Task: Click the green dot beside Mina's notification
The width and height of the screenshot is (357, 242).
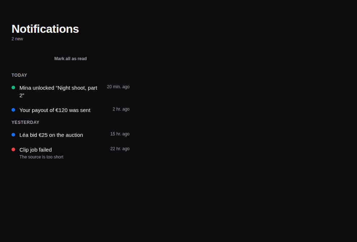Action: (x=13, y=88)
